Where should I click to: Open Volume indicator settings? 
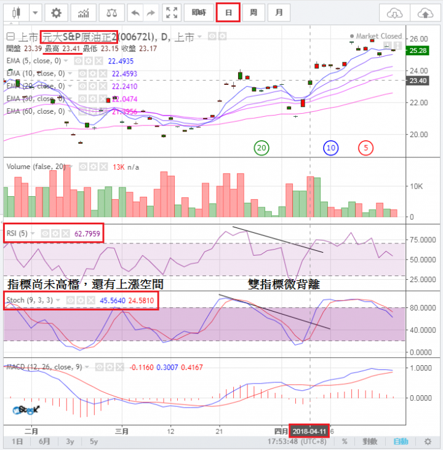tap(94, 167)
